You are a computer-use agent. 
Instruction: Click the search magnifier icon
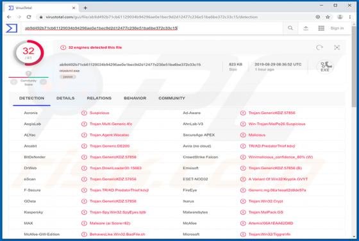[290, 28]
